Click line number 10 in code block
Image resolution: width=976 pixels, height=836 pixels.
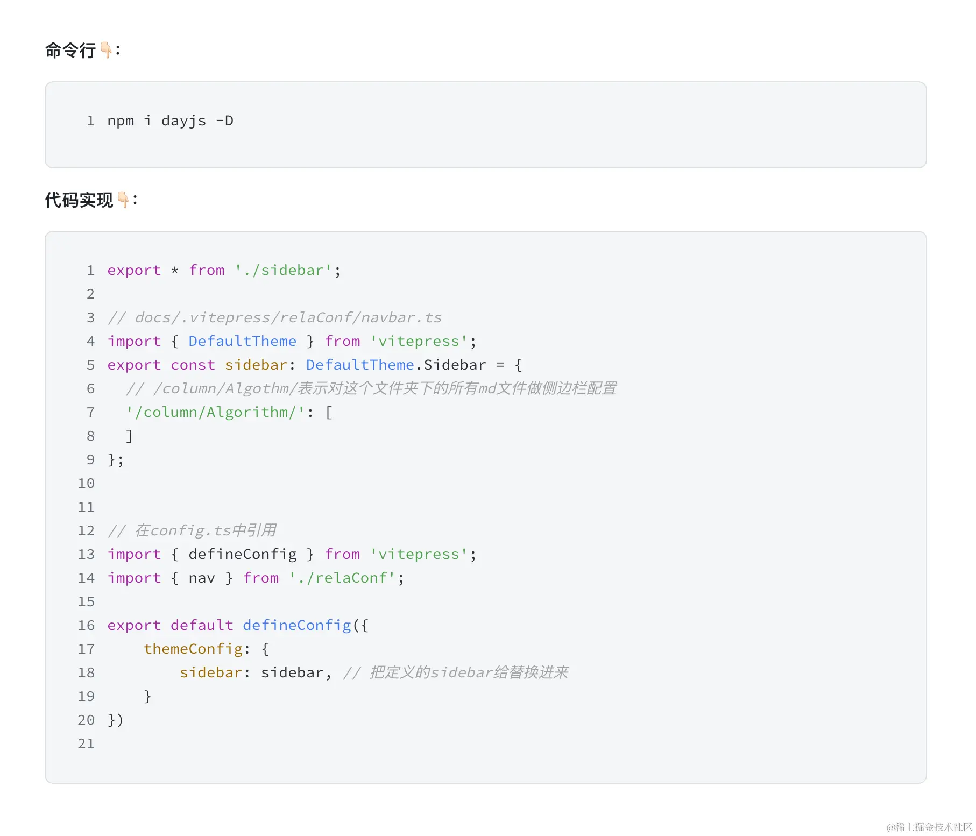tap(86, 483)
